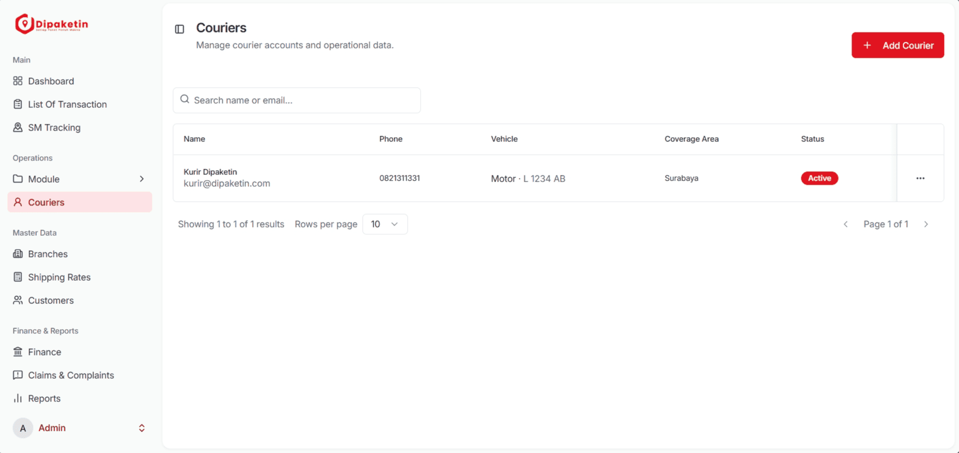
Task: Expand the Admin account switcher
Action: pyautogui.click(x=142, y=428)
